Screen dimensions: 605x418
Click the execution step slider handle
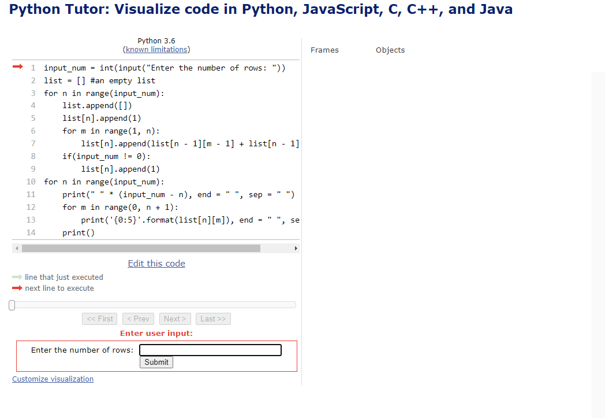click(x=12, y=305)
